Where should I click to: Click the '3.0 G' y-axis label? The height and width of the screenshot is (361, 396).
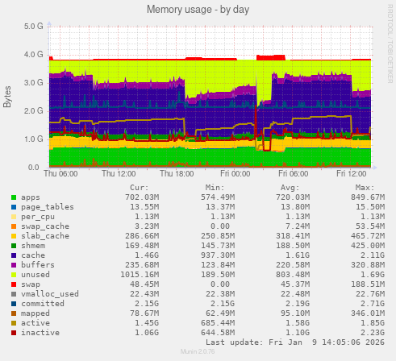(x=33, y=83)
